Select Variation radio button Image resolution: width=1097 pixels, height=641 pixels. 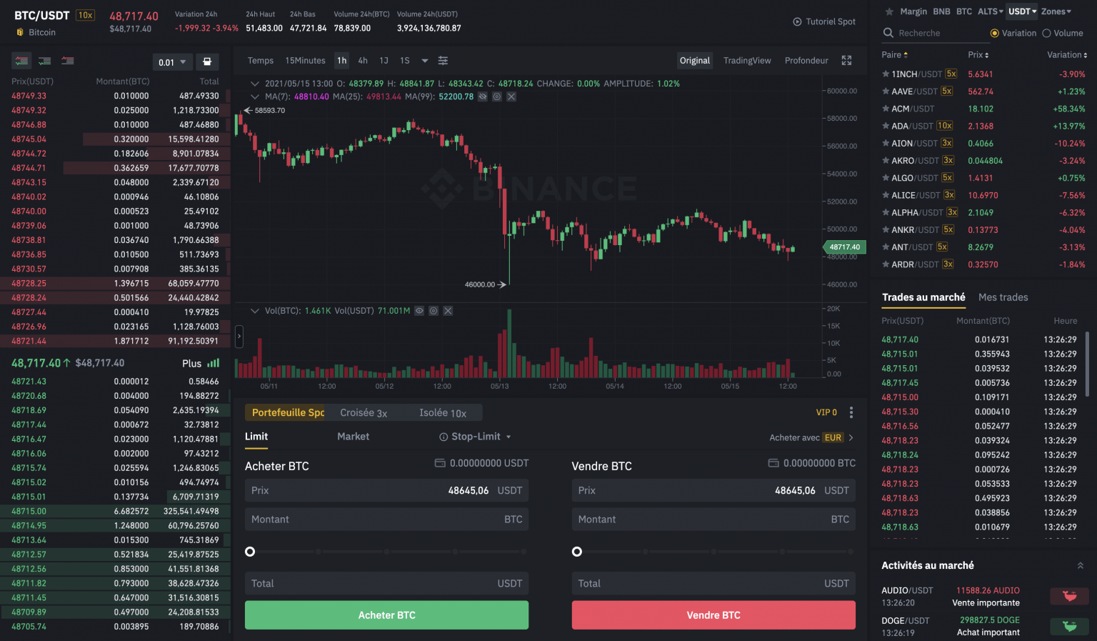tap(994, 33)
